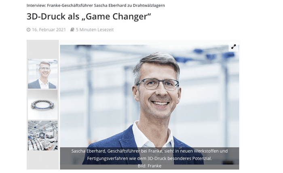Viewport: 283px width, 173px height.
Task: Click the word "Drahtwälzlagern" in the kicker
Action: 149,5
